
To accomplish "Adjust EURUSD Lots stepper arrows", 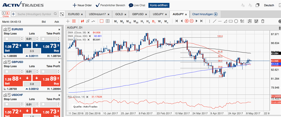I will 37,39.
